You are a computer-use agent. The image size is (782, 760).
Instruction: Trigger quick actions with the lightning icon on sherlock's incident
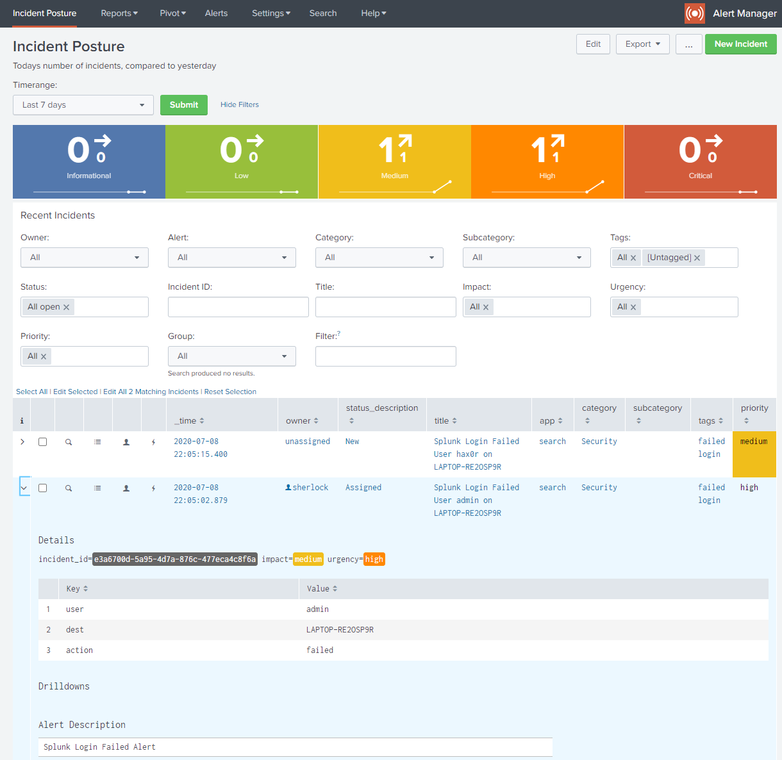[154, 488]
